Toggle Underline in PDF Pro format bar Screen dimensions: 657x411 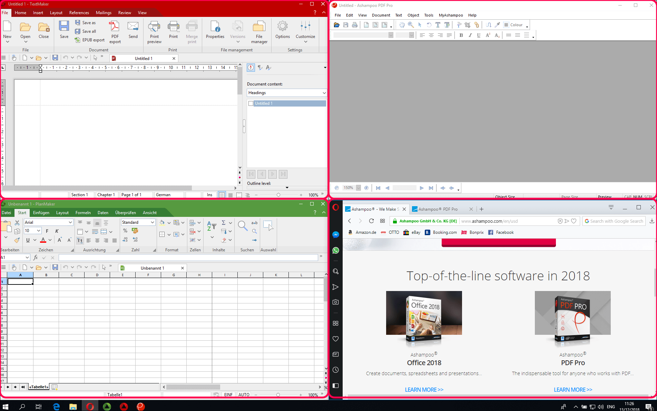pos(479,35)
